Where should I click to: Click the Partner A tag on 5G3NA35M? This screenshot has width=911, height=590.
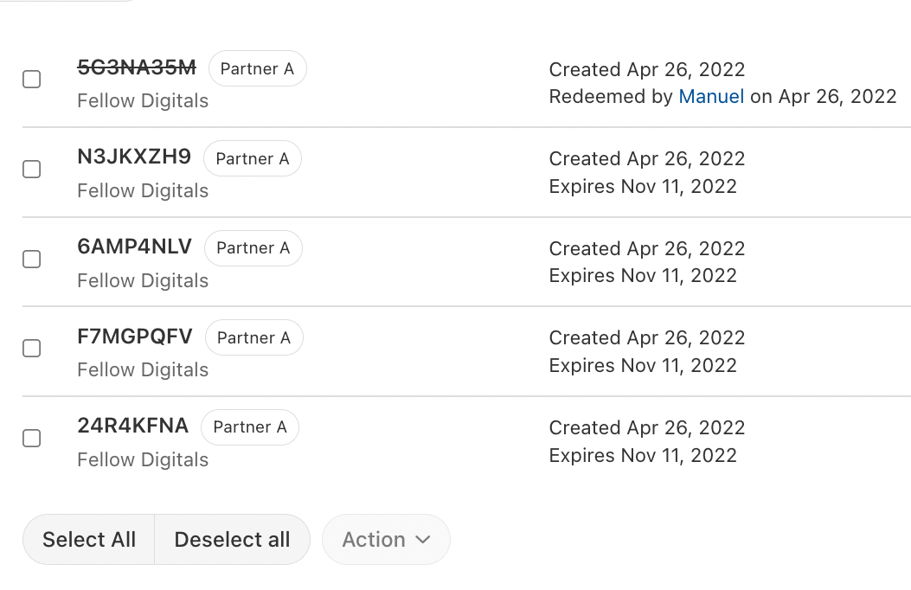click(x=257, y=69)
